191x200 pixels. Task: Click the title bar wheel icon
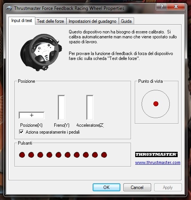(x=9, y=8)
